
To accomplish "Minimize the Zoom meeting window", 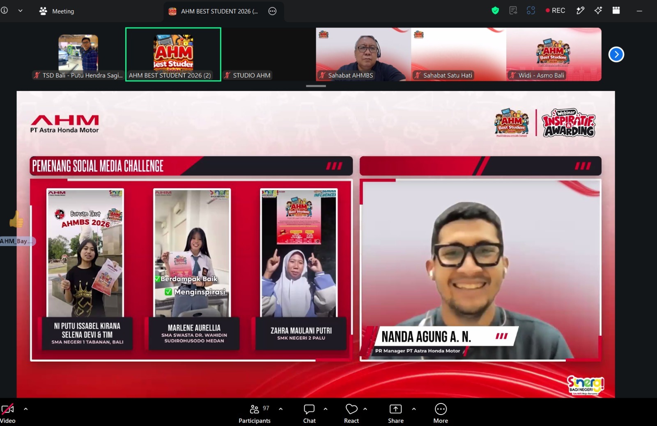I will (639, 11).
